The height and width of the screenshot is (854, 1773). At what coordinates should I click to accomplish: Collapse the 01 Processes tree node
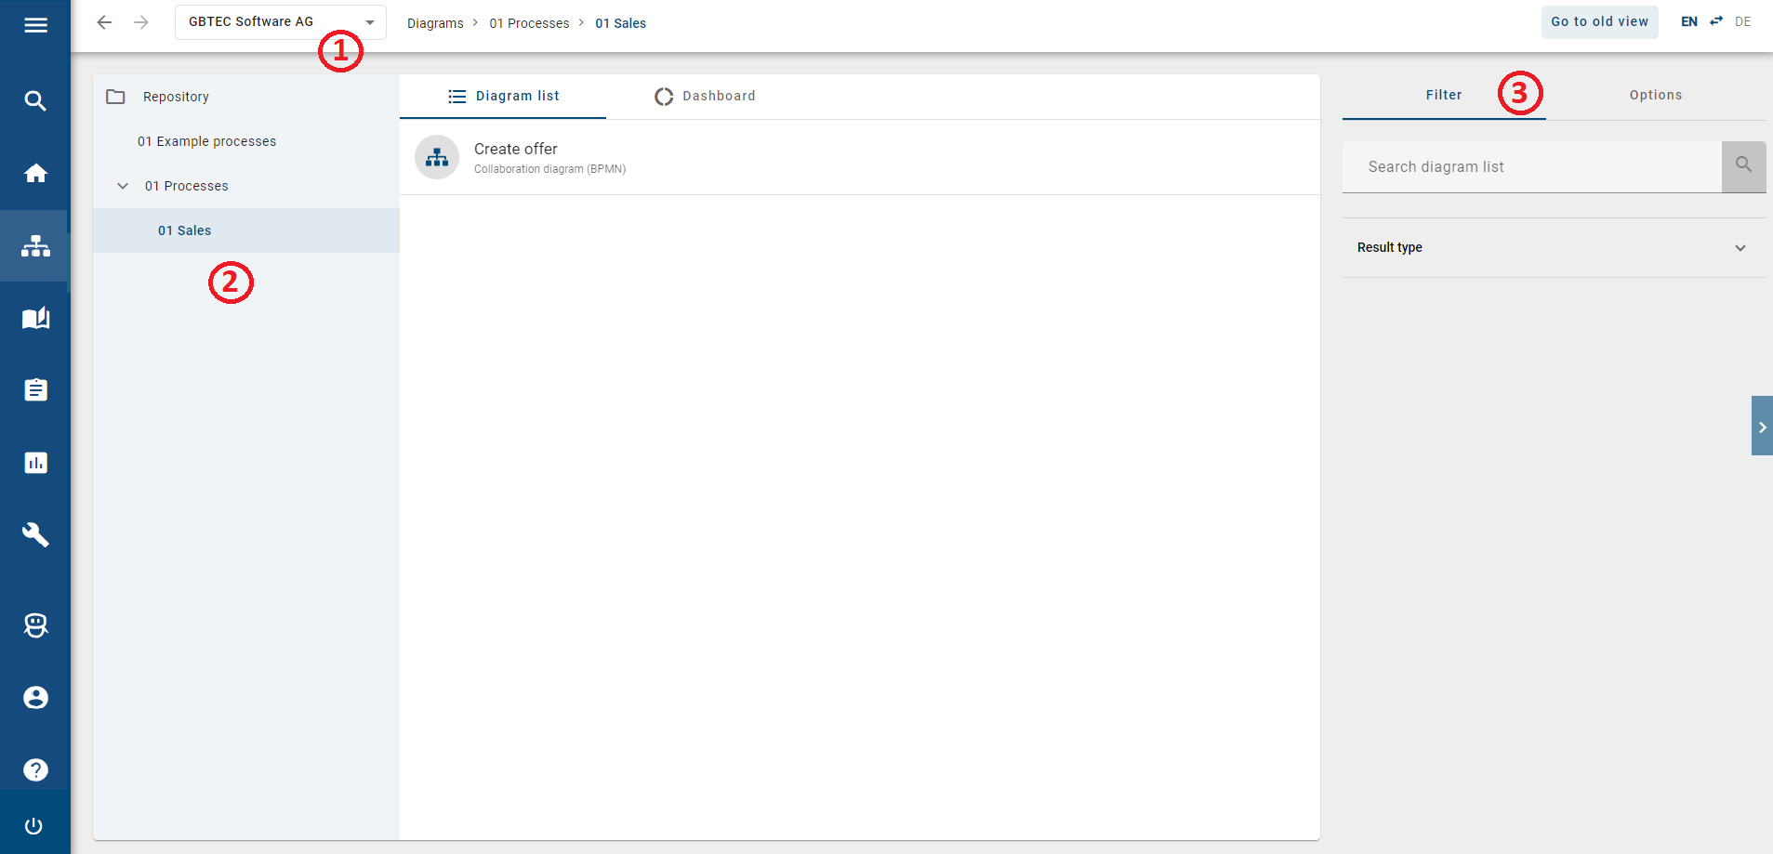point(123,185)
